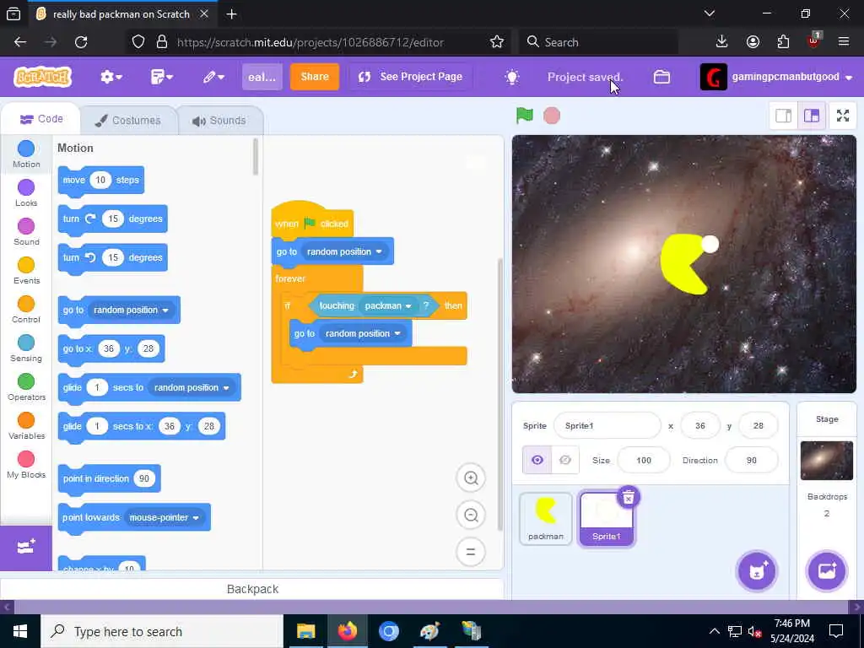Switch to the Code tab
This screenshot has width=864, height=648.
[41, 119]
